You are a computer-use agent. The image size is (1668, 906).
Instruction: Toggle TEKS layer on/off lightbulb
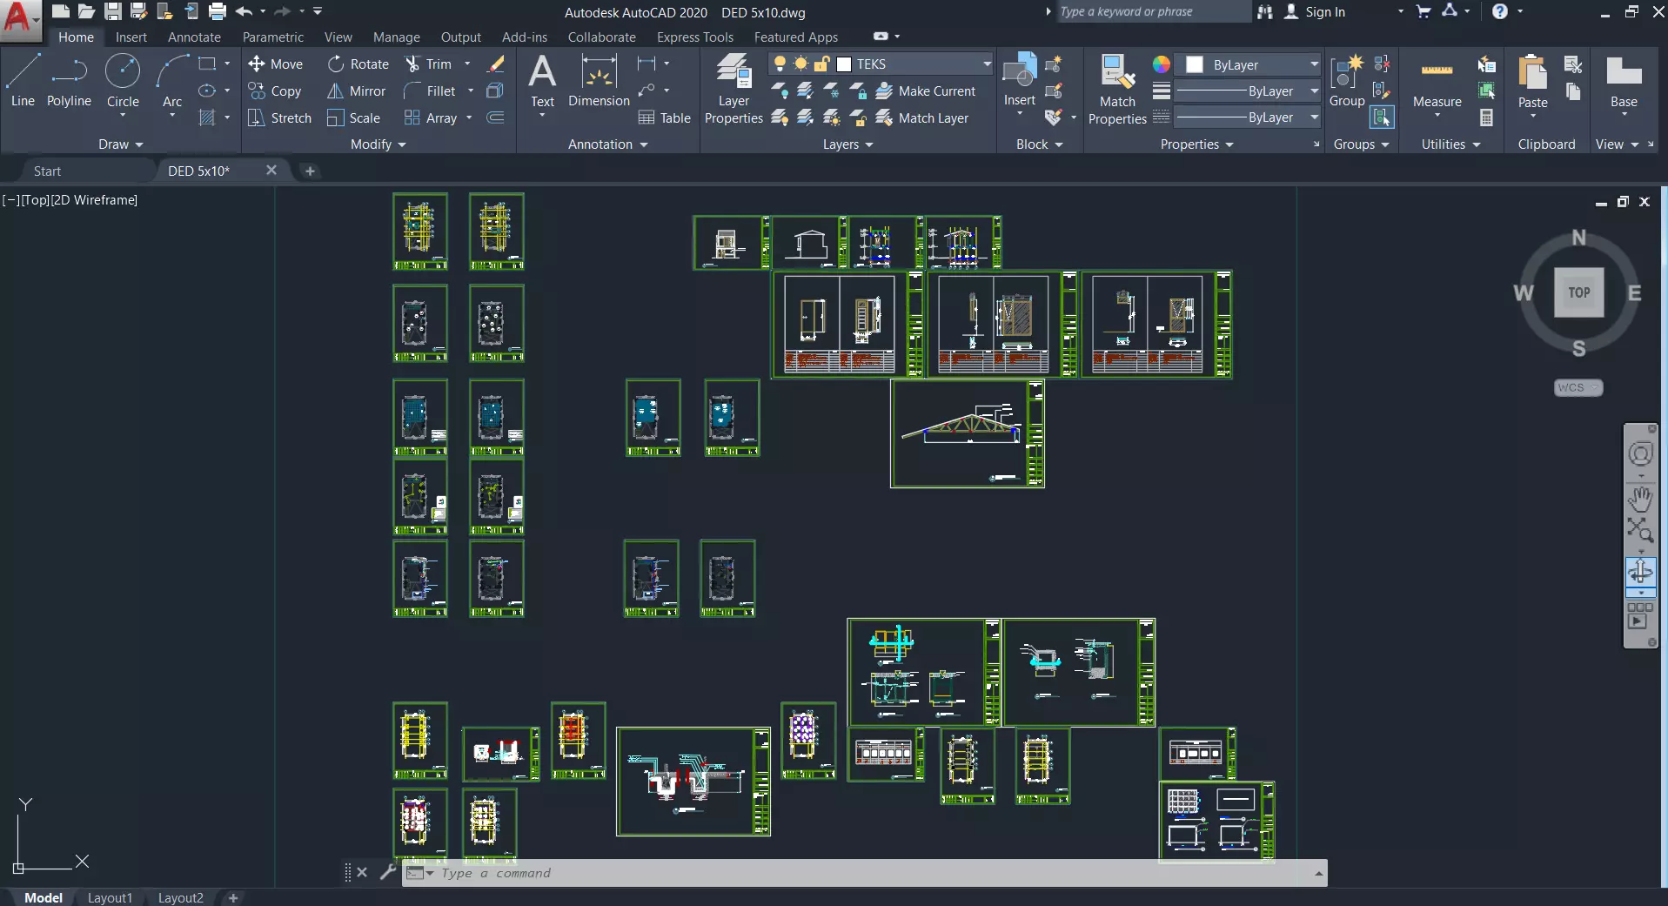[x=780, y=64]
